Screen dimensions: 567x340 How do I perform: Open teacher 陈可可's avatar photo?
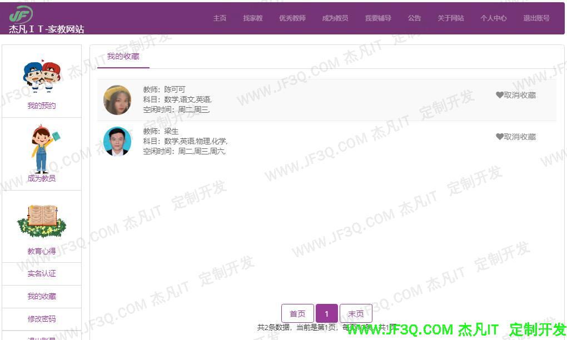117,100
